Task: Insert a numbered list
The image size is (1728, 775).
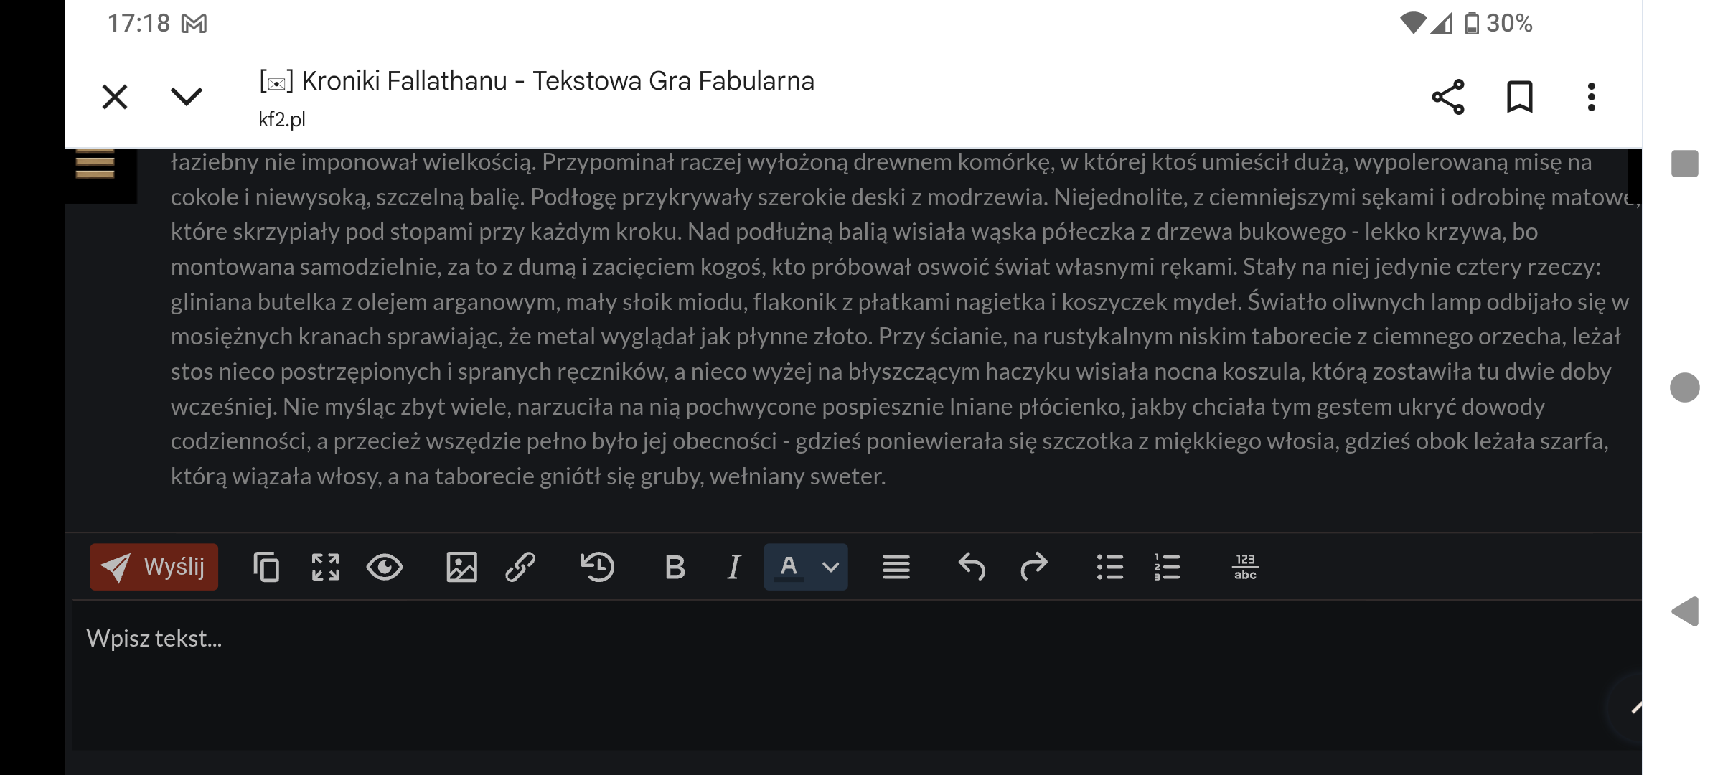Action: tap(1167, 567)
